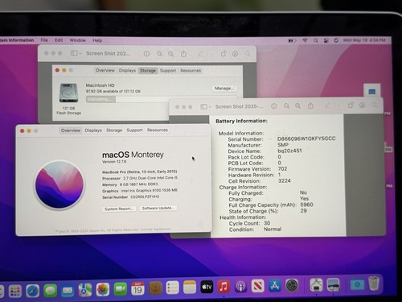
Task: Open the Trash in the Dock
Action: click(374, 283)
